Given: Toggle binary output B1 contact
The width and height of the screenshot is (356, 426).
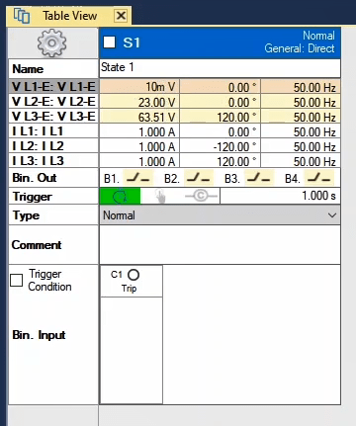Looking at the screenshot, I should pyautogui.click(x=138, y=178).
